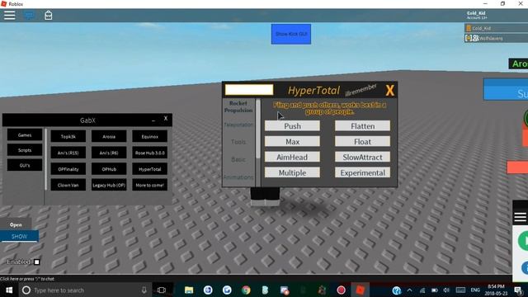Open File Explorer from the taskbar
This screenshot has width=528, height=297.
(x=189, y=290)
